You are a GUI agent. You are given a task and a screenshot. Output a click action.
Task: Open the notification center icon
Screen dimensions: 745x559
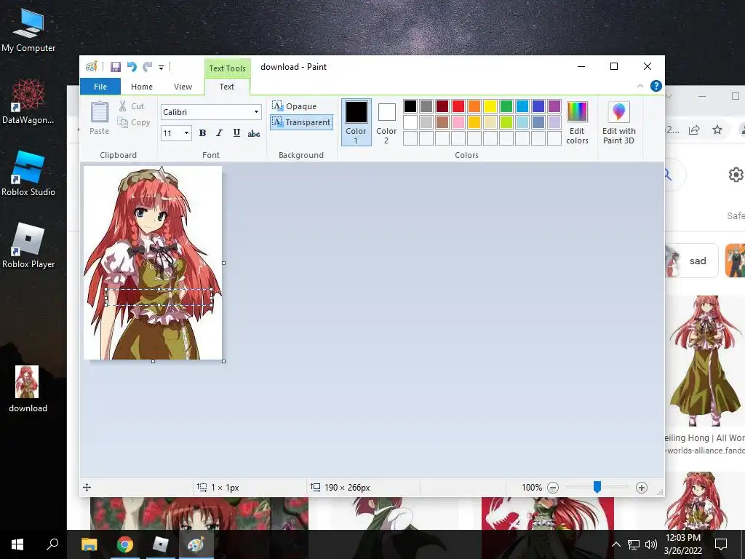click(721, 544)
